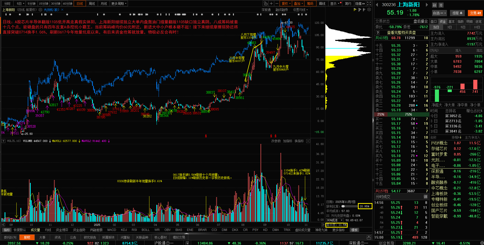
Task: Close the 光刻机(胶) overlay with the blue X
Action: 62,10
